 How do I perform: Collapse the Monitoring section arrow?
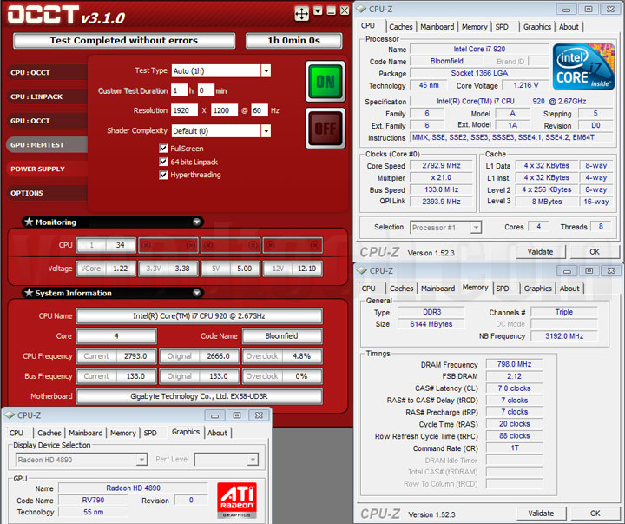(196, 222)
